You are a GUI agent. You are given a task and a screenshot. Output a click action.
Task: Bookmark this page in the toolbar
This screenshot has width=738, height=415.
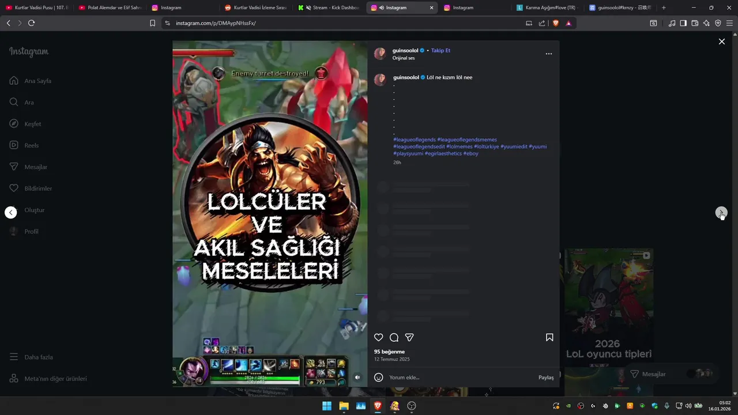pyautogui.click(x=152, y=23)
